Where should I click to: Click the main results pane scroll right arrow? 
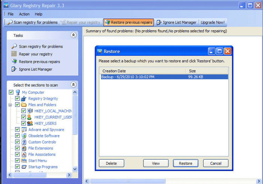pos(258,181)
